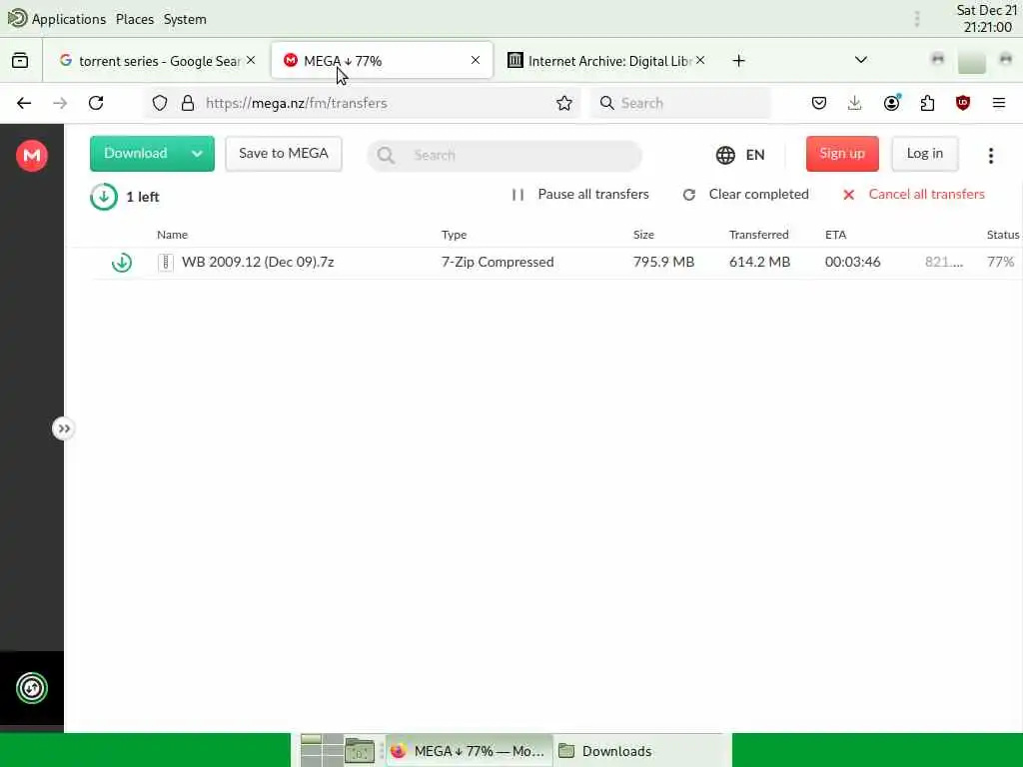Click the Status column header
This screenshot has height=767, width=1023.
1003,235
